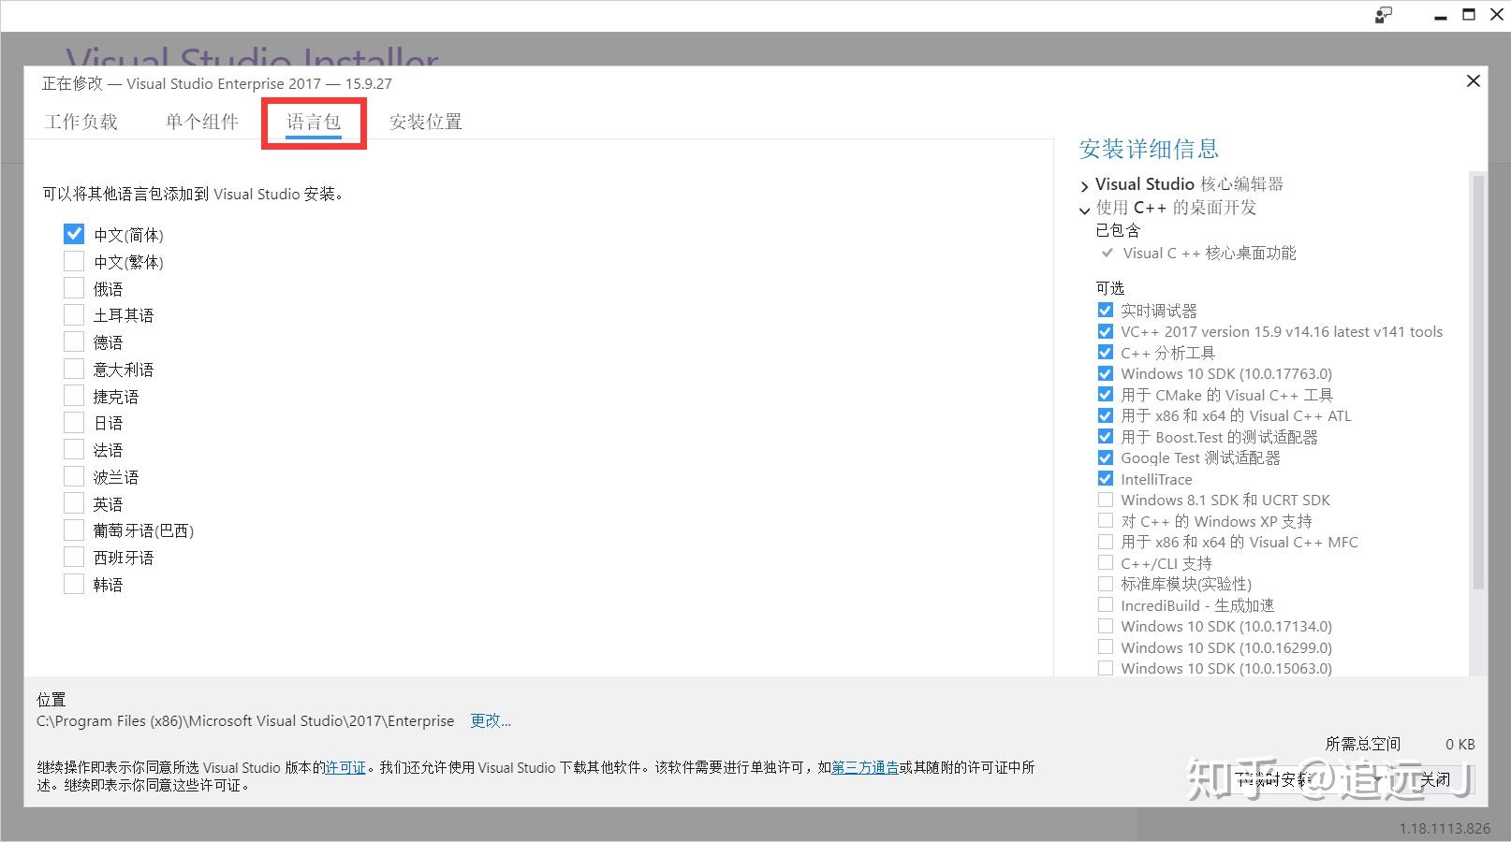Check the 标准库模块(实验性) option
Screen dimensions: 1511x842
point(1106,584)
